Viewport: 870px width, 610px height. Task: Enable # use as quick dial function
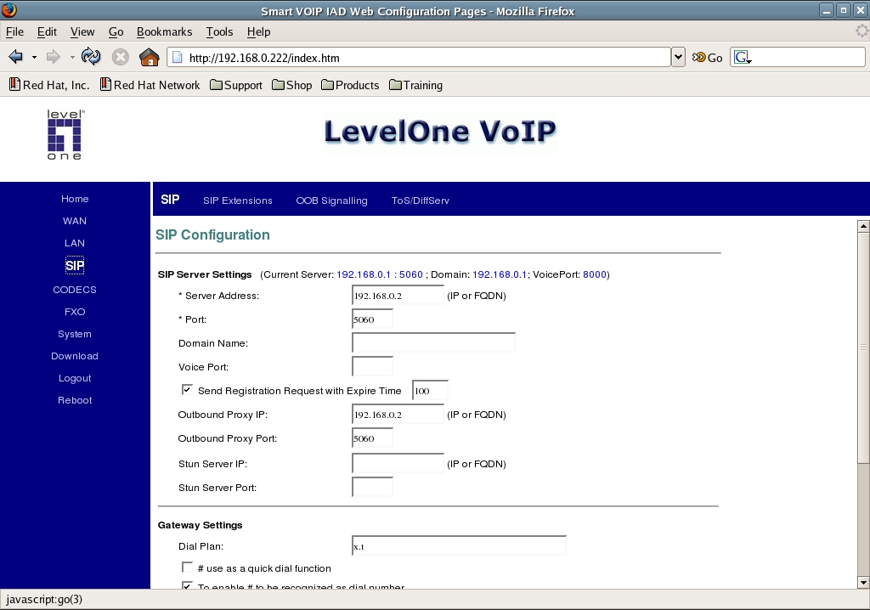pyautogui.click(x=187, y=567)
